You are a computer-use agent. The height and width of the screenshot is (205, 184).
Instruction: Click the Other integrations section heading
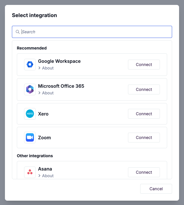point(35,156)
